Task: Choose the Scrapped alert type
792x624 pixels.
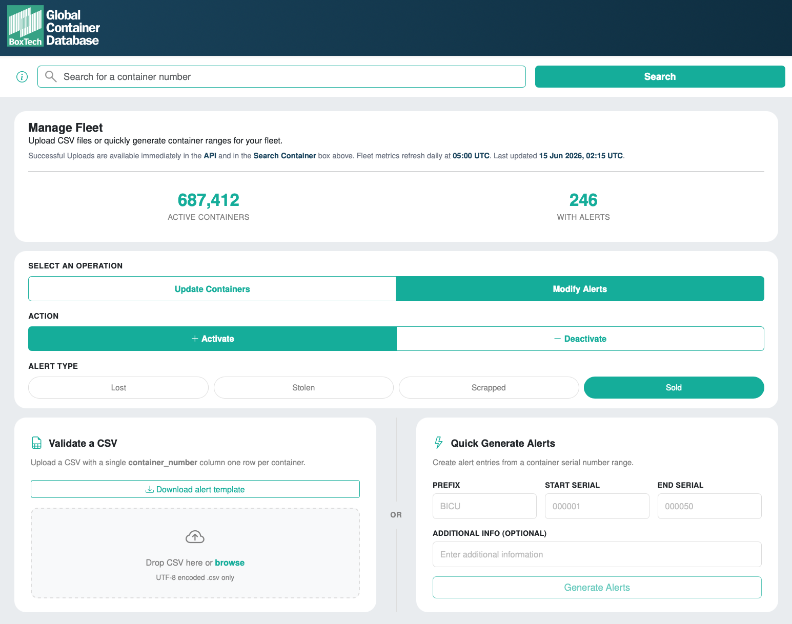Action: (489, 387)
